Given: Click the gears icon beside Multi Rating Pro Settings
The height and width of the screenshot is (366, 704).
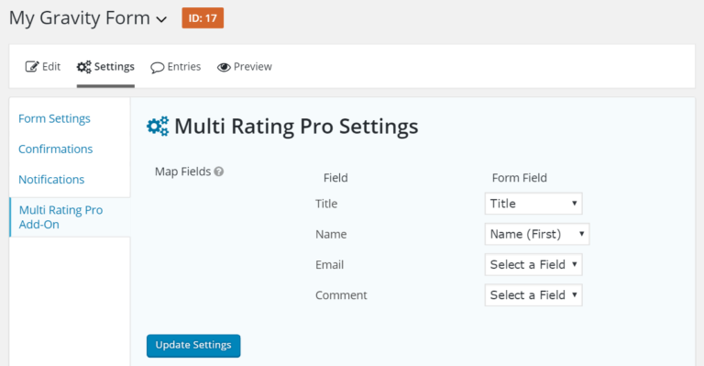Looking at the screenshot, I should pyautogui.click(x=158, y=127).
